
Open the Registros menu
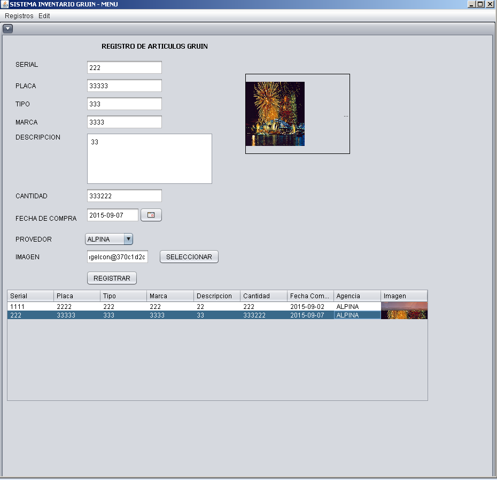(19, 16)
